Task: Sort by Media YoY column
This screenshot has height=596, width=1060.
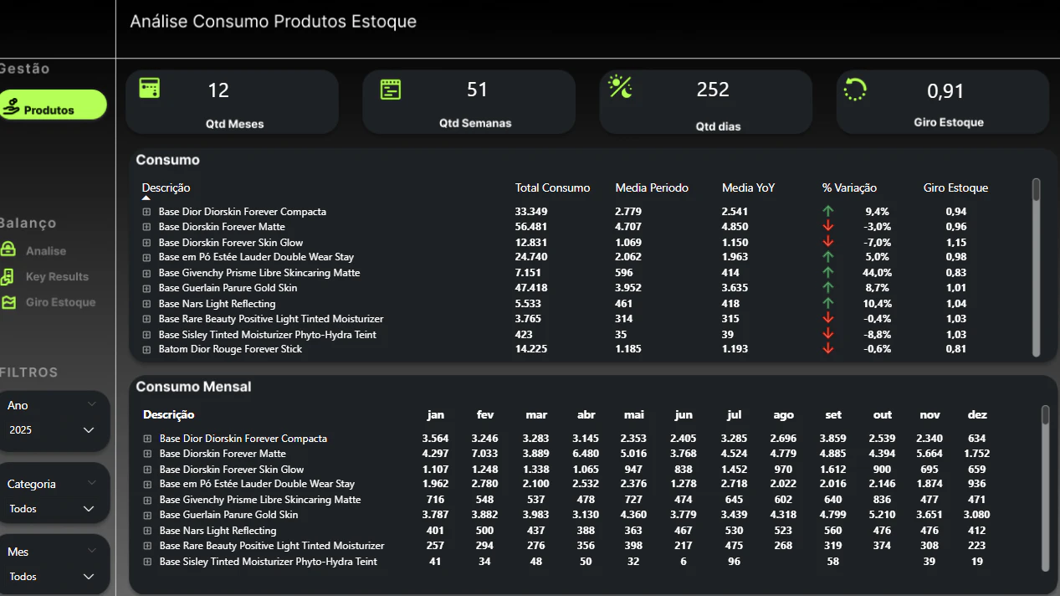Action: [748, 188]
